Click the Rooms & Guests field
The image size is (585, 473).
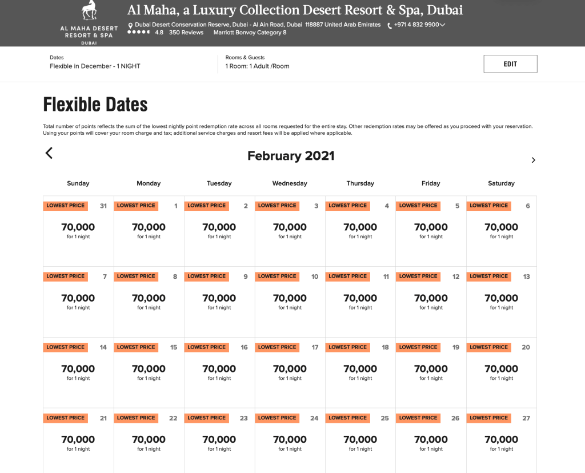pos(257,62)
